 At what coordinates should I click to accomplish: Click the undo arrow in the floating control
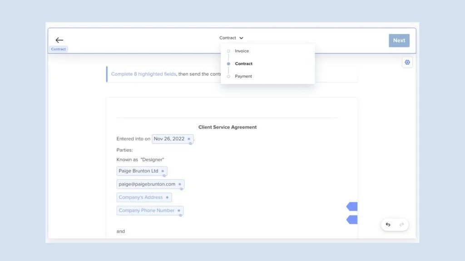(388, 224)
